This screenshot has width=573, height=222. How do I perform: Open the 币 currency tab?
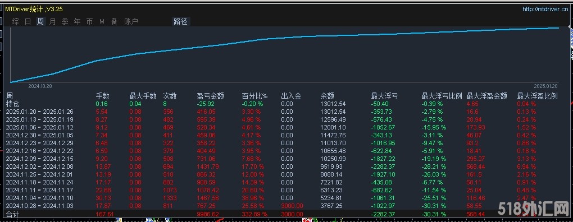89,21
